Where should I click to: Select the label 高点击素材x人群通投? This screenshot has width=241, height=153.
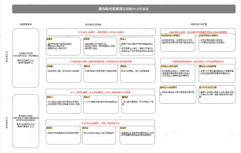click(170, 35)
